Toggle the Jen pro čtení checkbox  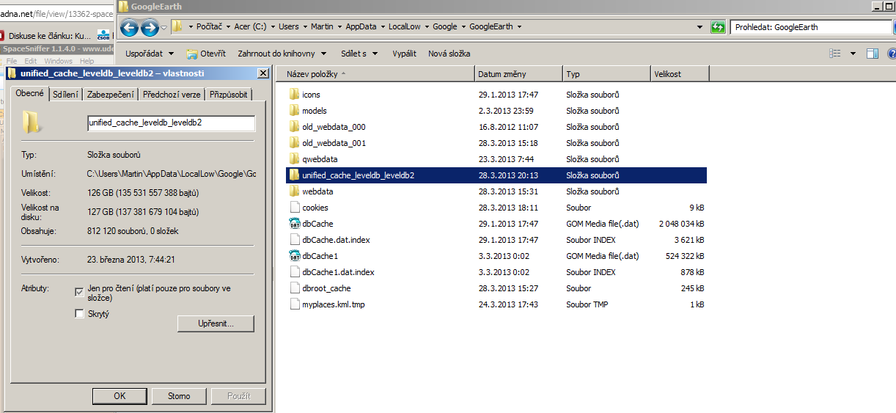pyautogui.click(x=79, y=292)
